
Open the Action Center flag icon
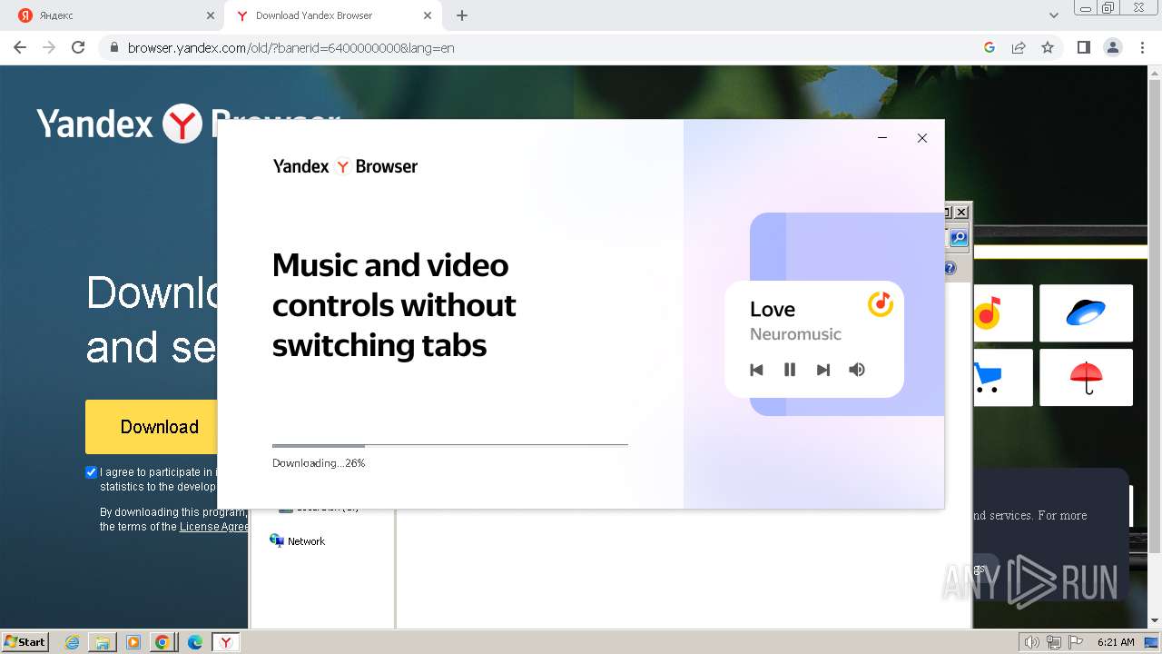[1075, 642]
